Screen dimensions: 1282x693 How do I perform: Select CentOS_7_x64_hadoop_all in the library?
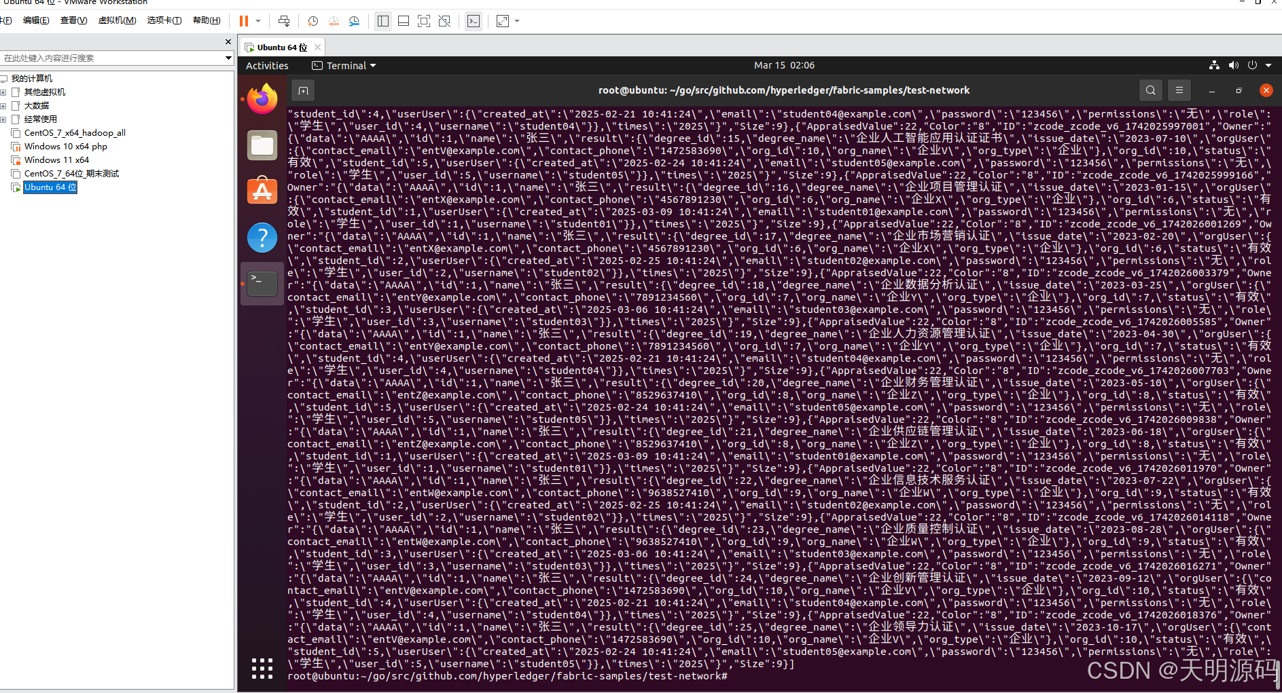point(75,133)
